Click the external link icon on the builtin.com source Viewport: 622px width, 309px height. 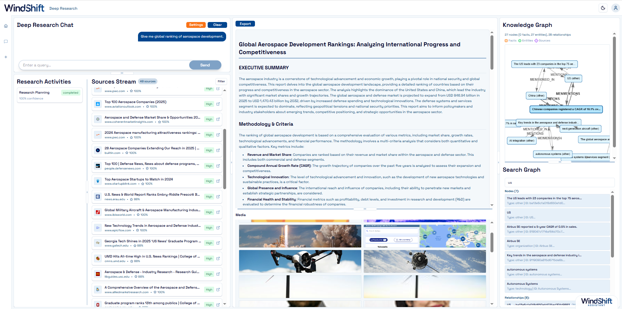point(217,150)
